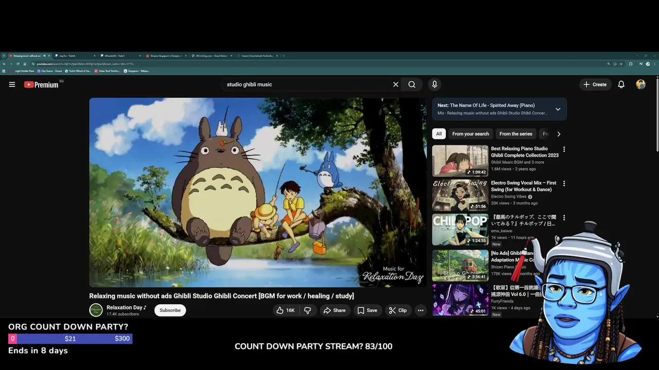Select the All filter chip
This screenshot has width=659, height=370.
(439, 134)
